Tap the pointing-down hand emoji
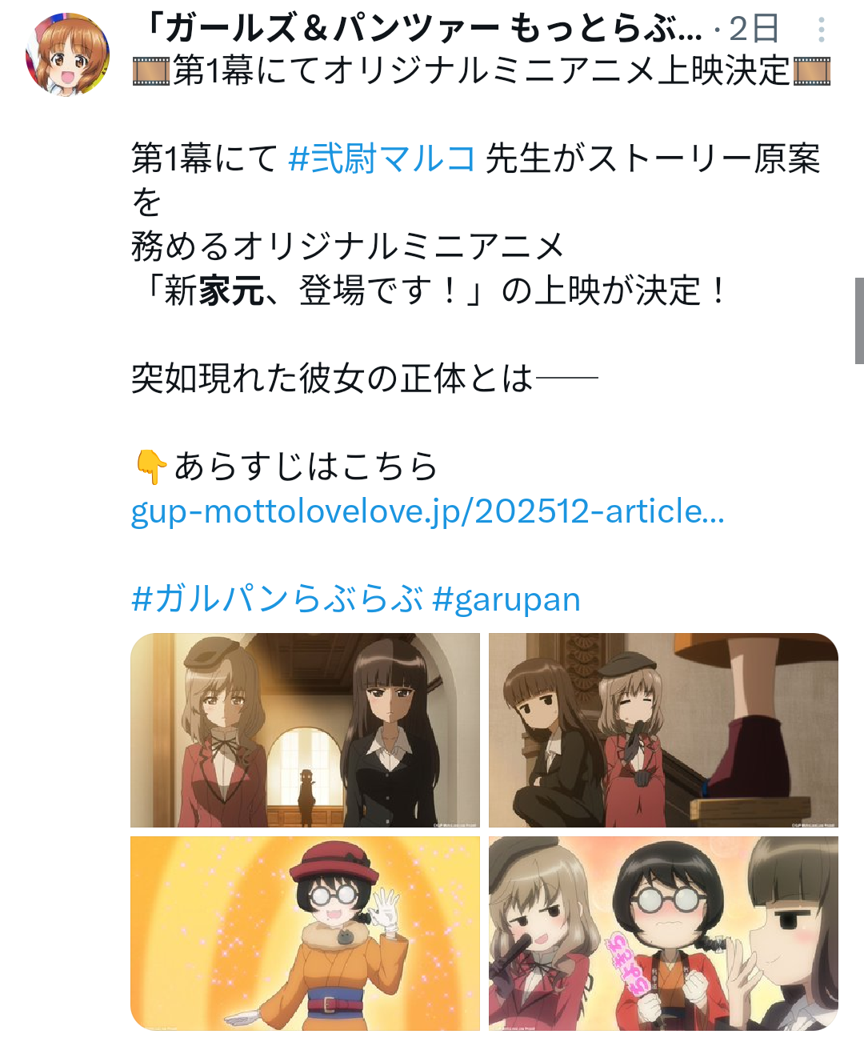This screenshot has height=1042, width=864. (150, 467)
